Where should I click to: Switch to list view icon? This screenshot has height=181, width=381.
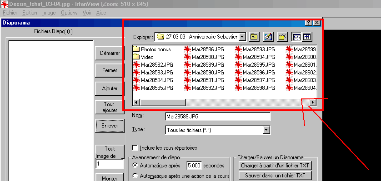pyautogui.click(x=297, y=37)
